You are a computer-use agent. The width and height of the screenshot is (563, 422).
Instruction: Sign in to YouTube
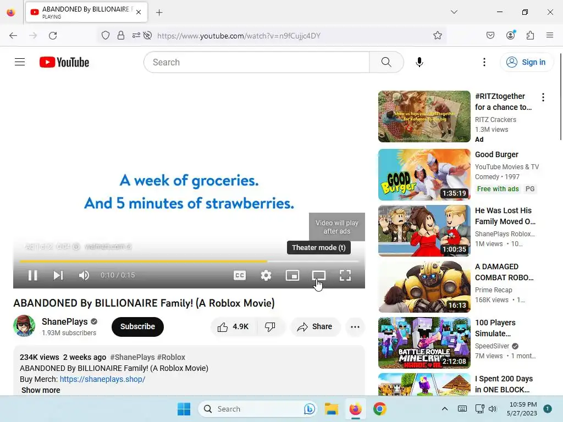tap(526, 62)
